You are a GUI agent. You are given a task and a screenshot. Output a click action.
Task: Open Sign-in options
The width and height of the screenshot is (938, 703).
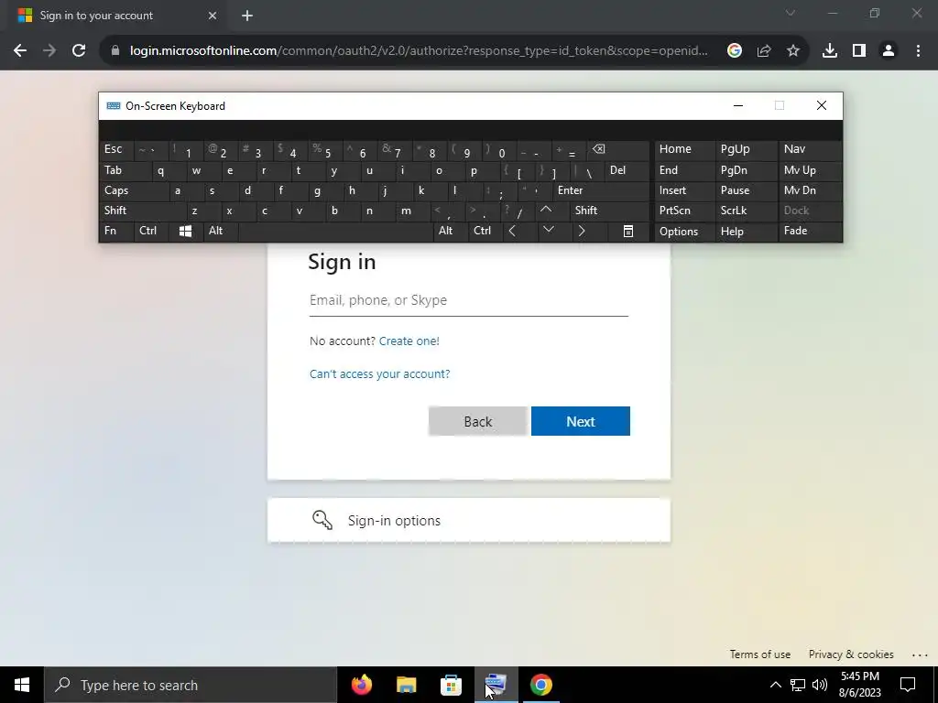(469, 520)
